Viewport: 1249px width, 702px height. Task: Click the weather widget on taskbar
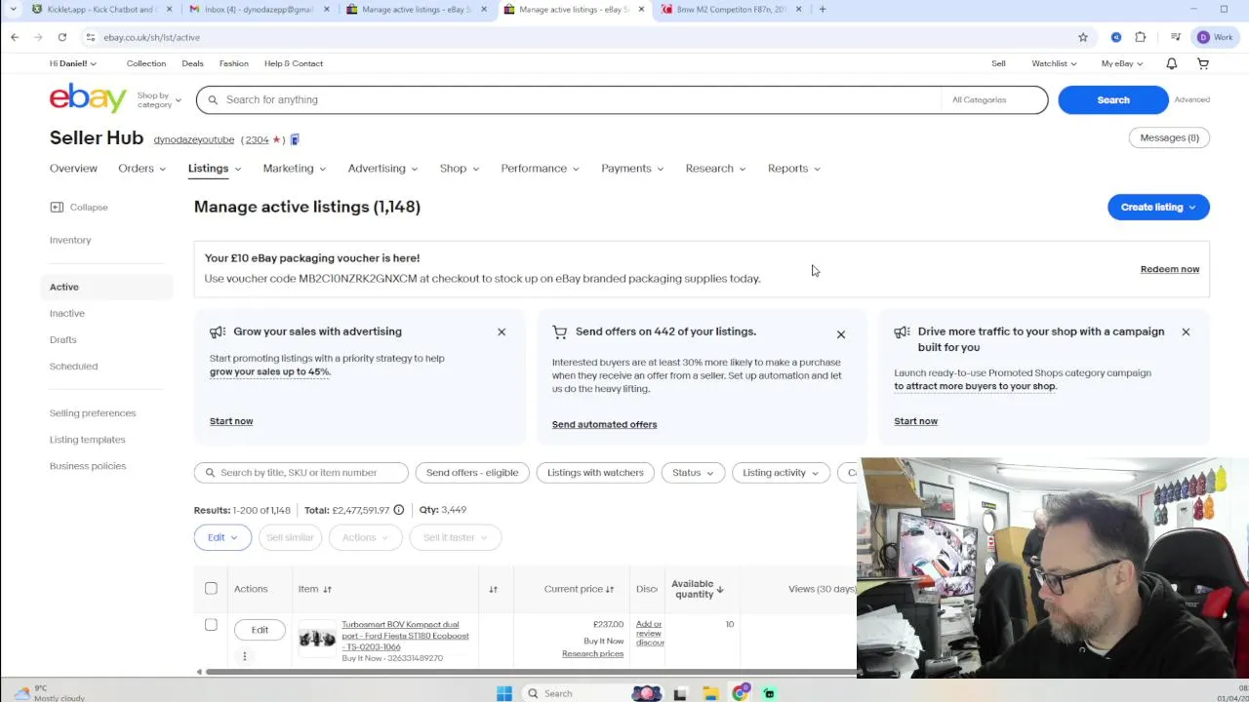click(x=47, y=693)
